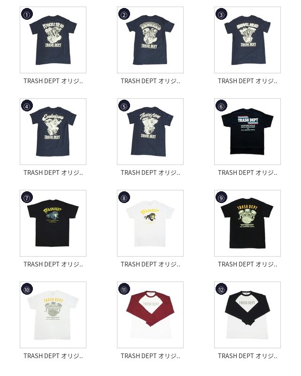This screenshot has height=376, width=301.
Task: Click the number 11 badge icon
Action: [124, 289]
